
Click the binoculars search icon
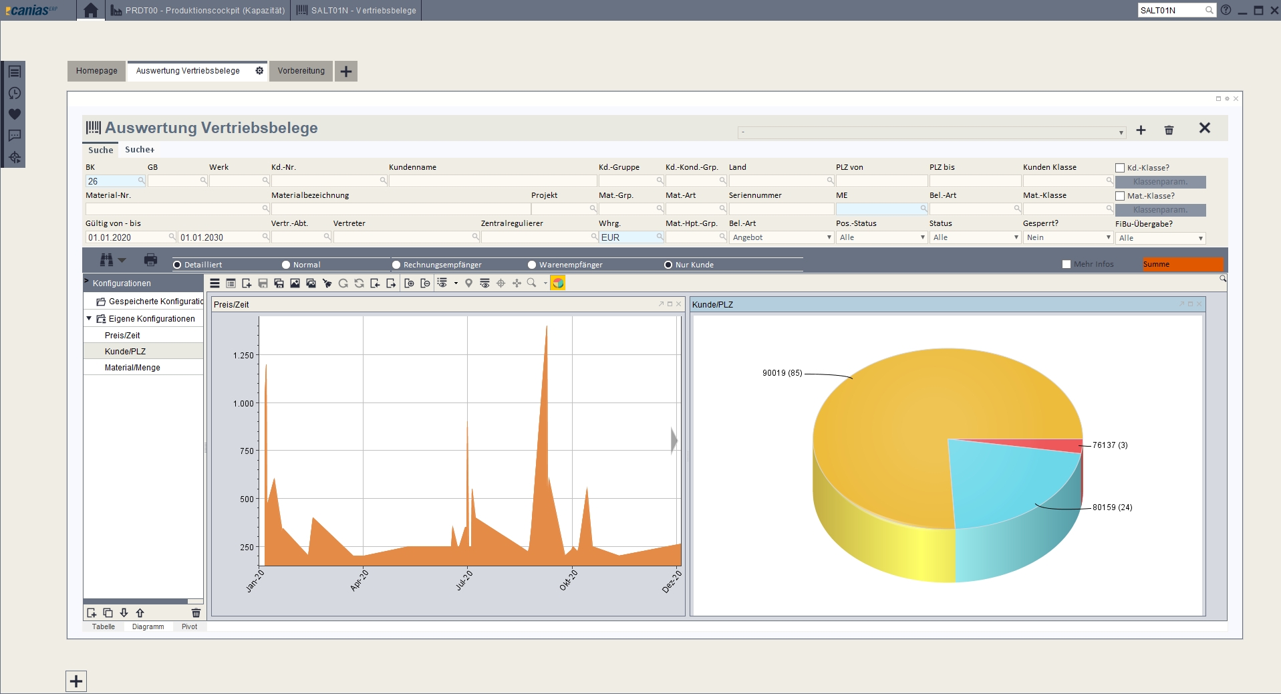[x=107, y=260]
